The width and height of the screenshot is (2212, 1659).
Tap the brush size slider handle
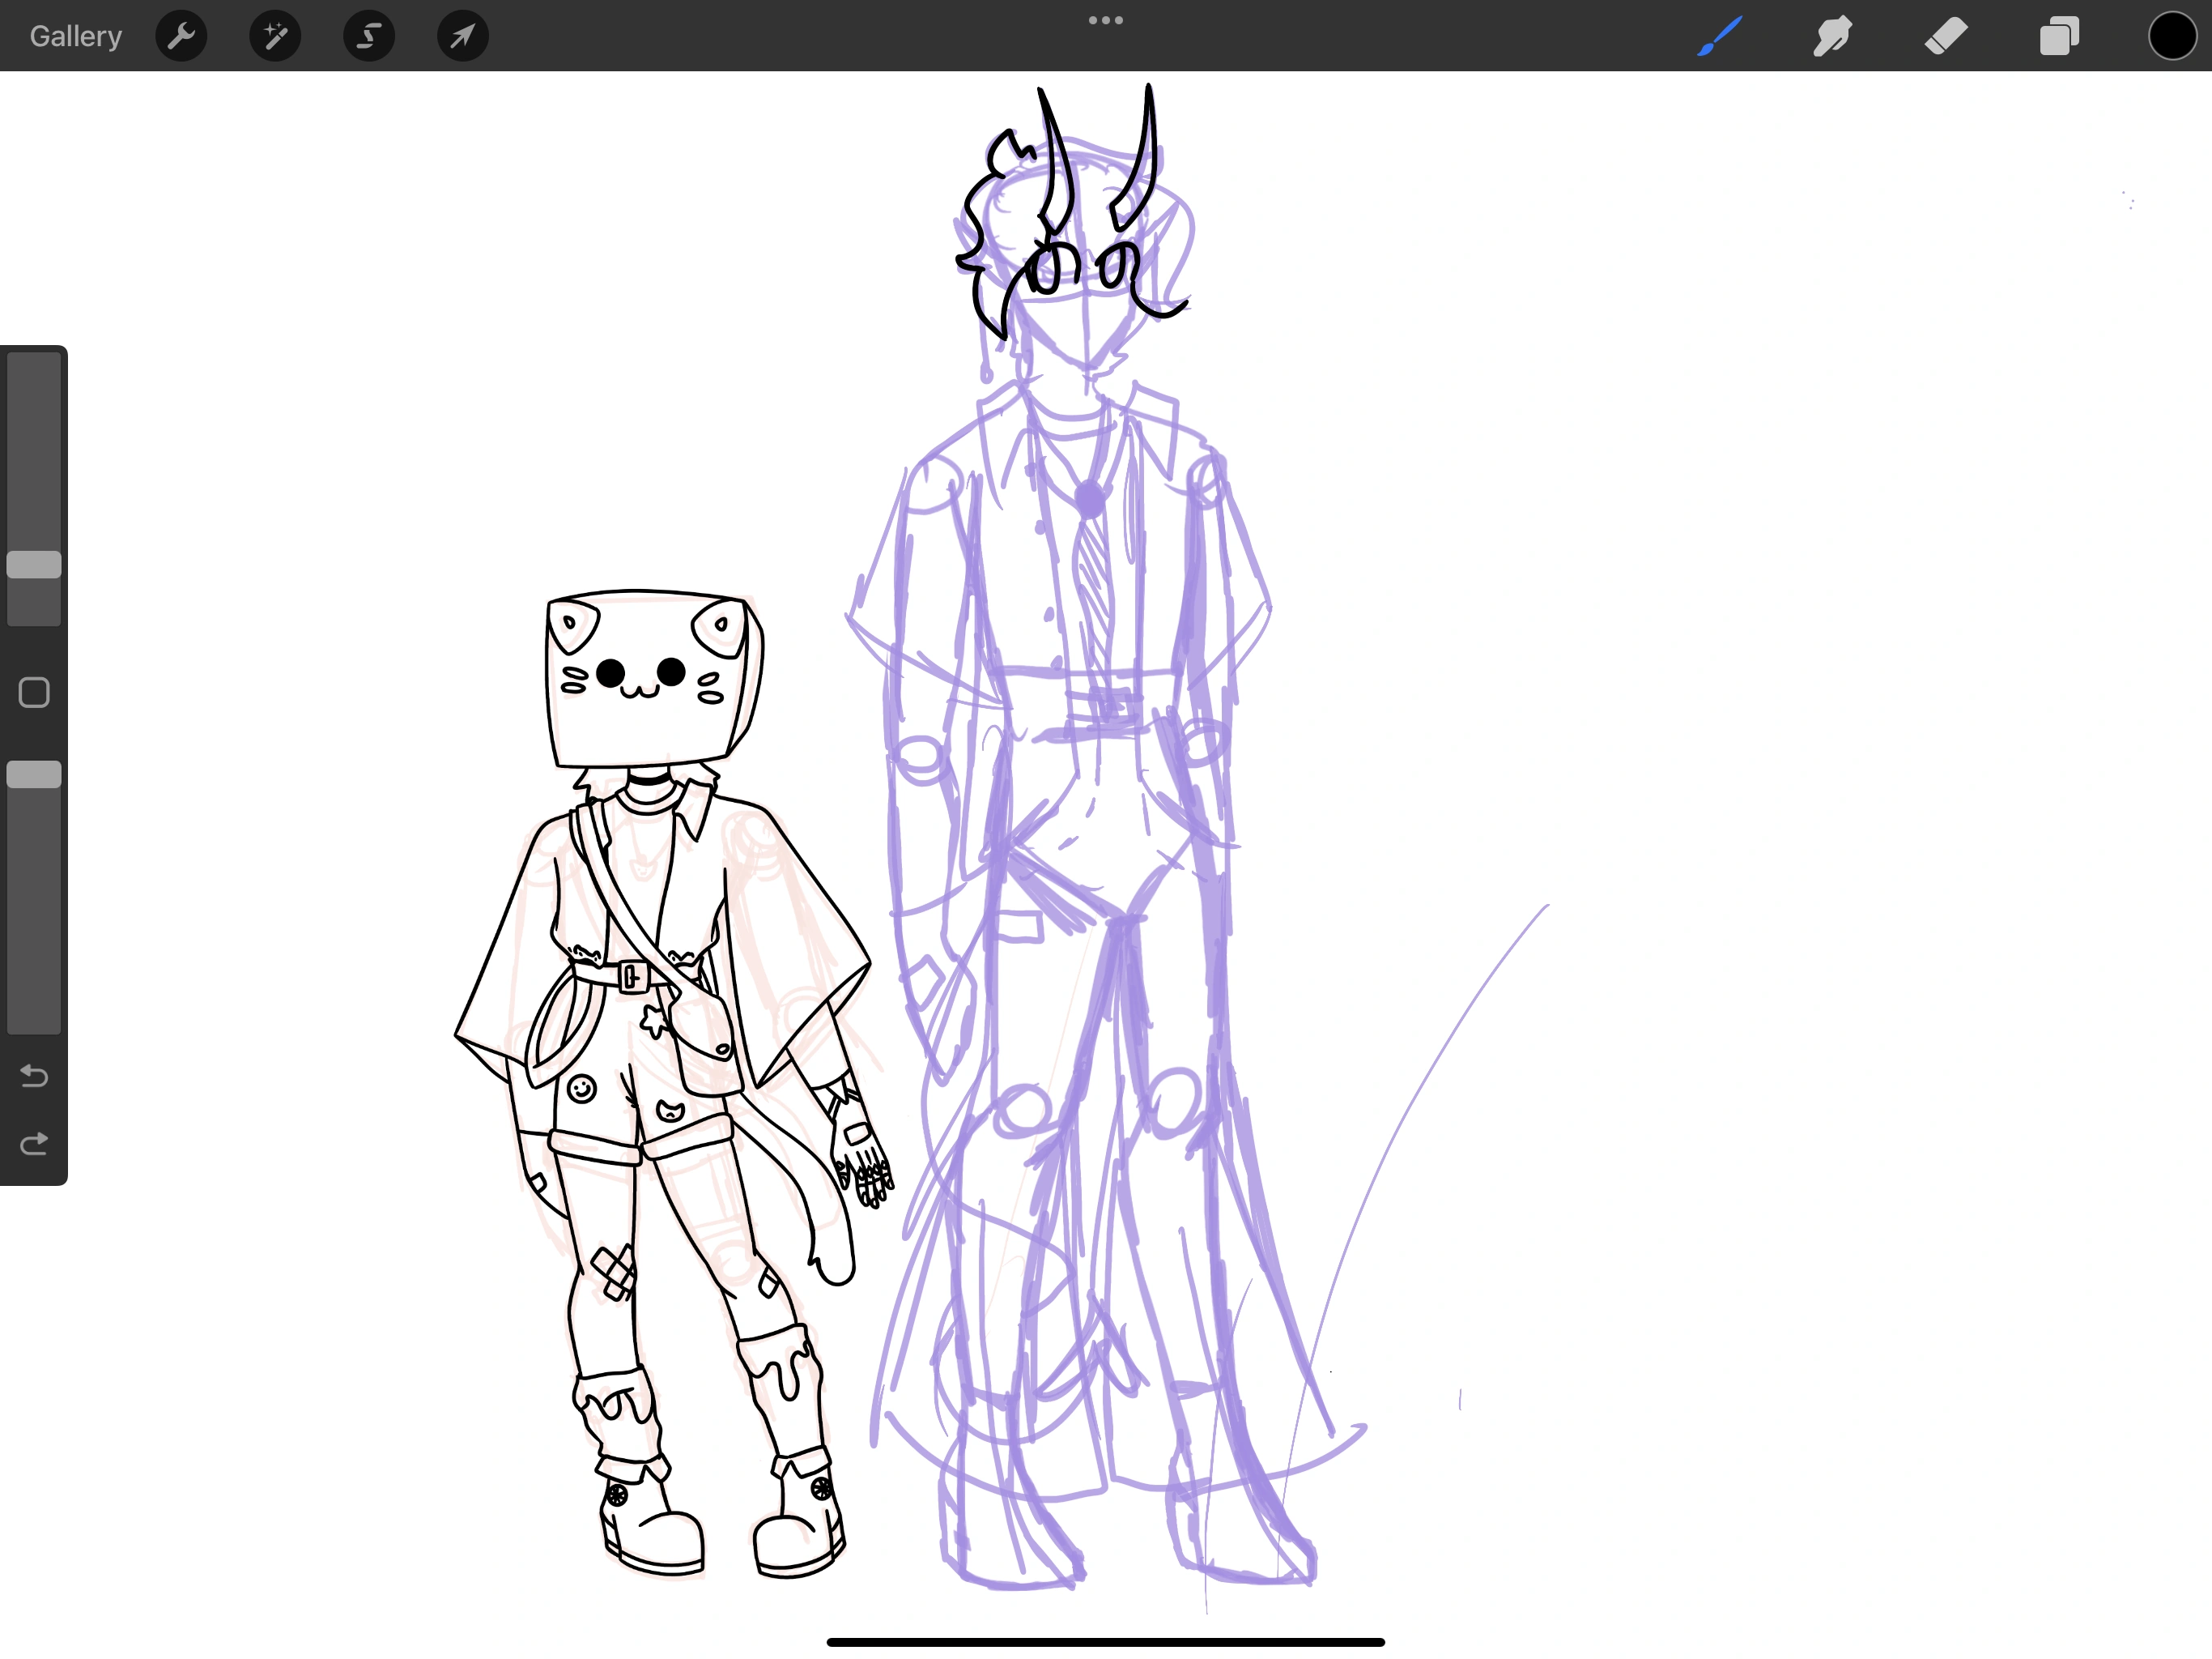(34, 565)
